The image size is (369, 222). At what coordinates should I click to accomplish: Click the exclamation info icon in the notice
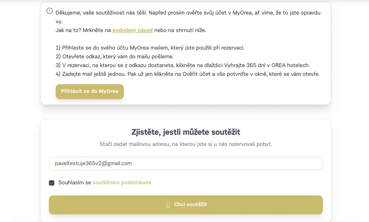coord(50,11)
